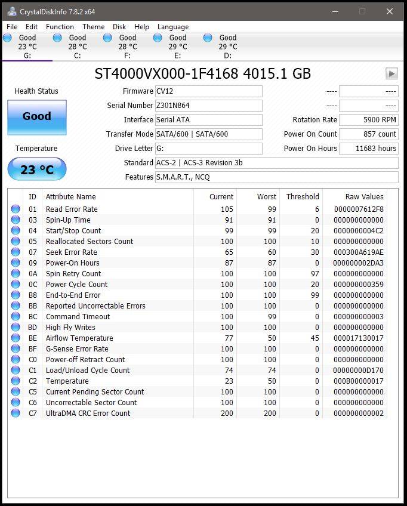
Task: Click status orb for Airflow Temperature
Action: [x=16, y=338]
